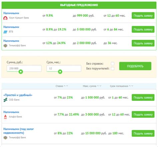Open «Простой и удобный» loan link
The height and width of the screenshot is (147, 158).
coord(18,95)
